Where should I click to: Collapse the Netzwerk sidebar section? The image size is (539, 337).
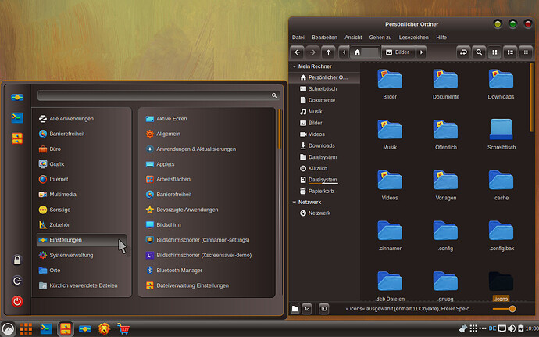click(294, 202)
